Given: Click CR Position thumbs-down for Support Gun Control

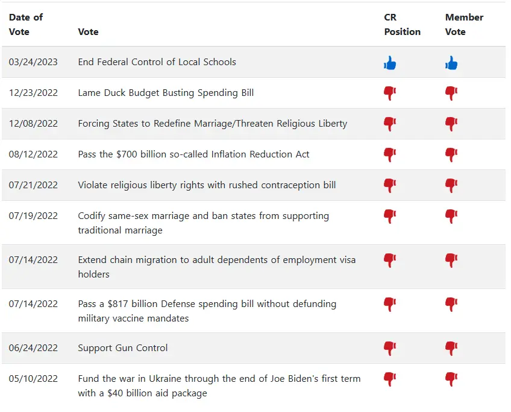Looking at the screenshot, I should tap(390, 348).
